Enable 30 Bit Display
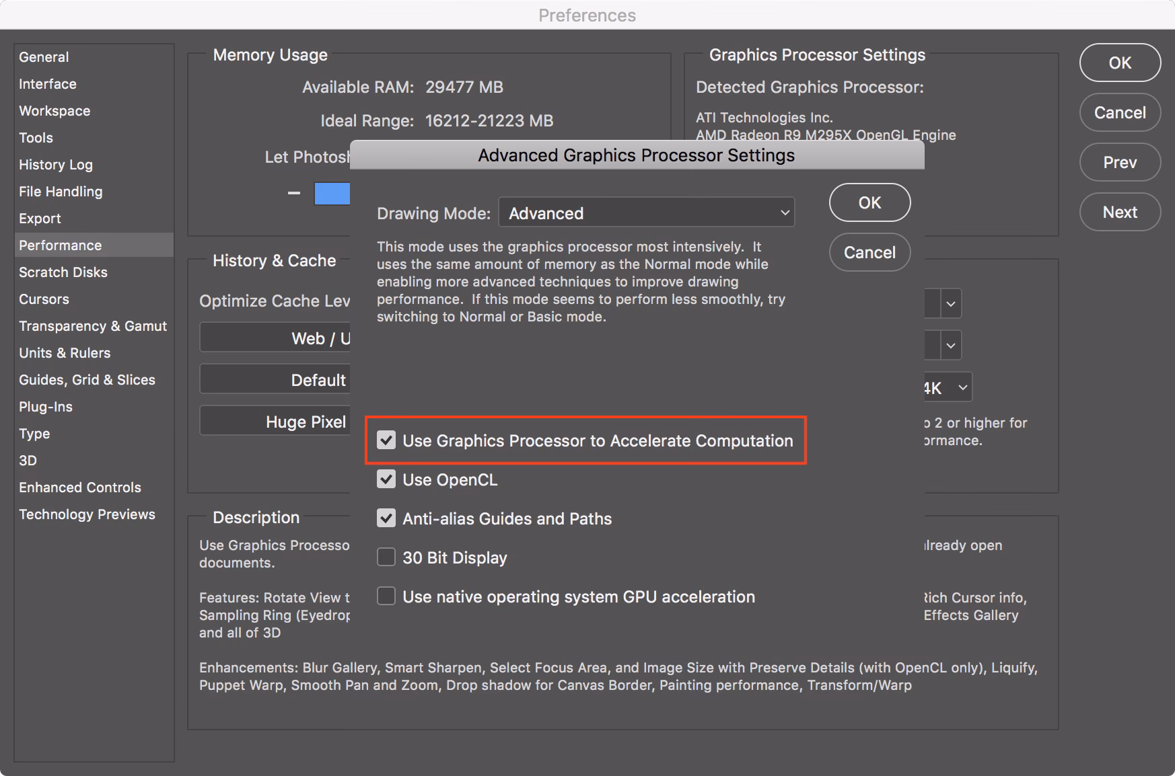 [x=386, y=557]
